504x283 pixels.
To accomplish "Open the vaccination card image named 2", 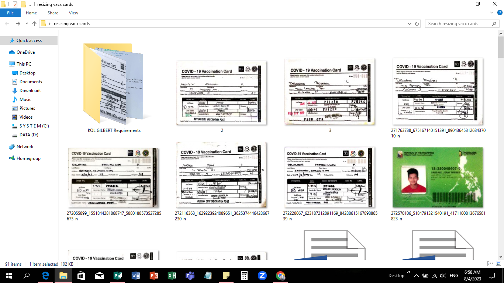I will pos(222,92).
